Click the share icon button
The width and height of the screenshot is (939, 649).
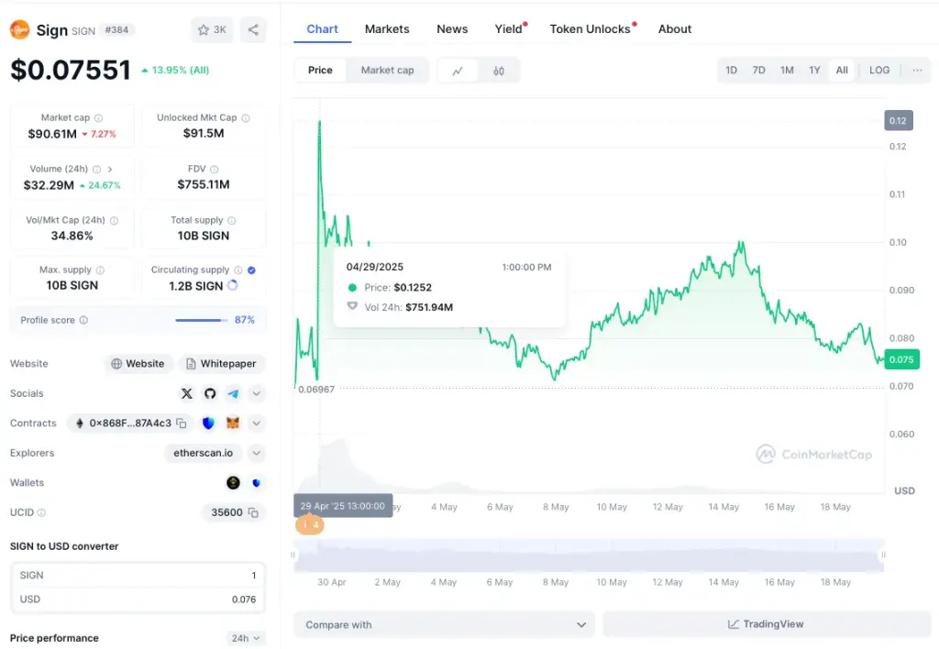click(x=253, y=30)
